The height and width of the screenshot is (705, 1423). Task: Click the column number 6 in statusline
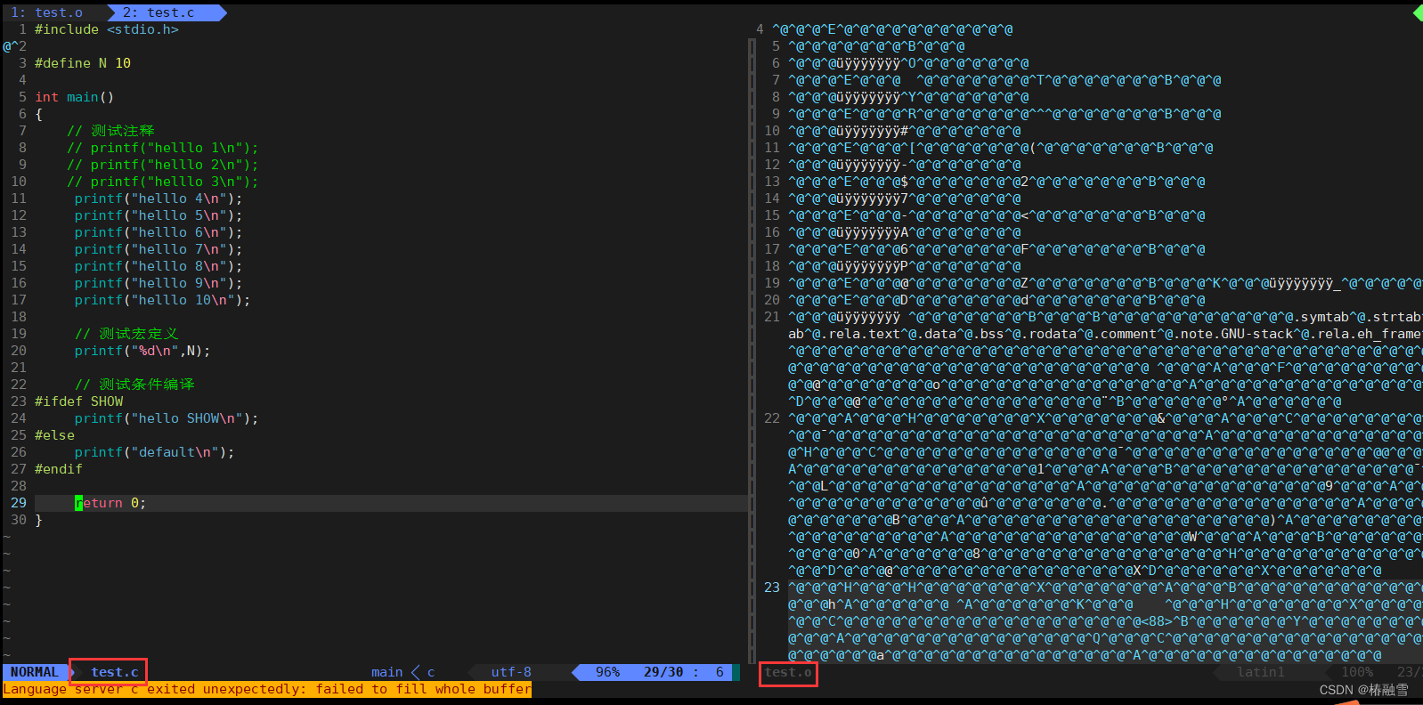click(720, 672)
